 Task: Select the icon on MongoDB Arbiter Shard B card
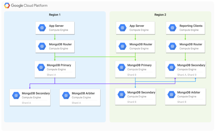tap(171, 94)
